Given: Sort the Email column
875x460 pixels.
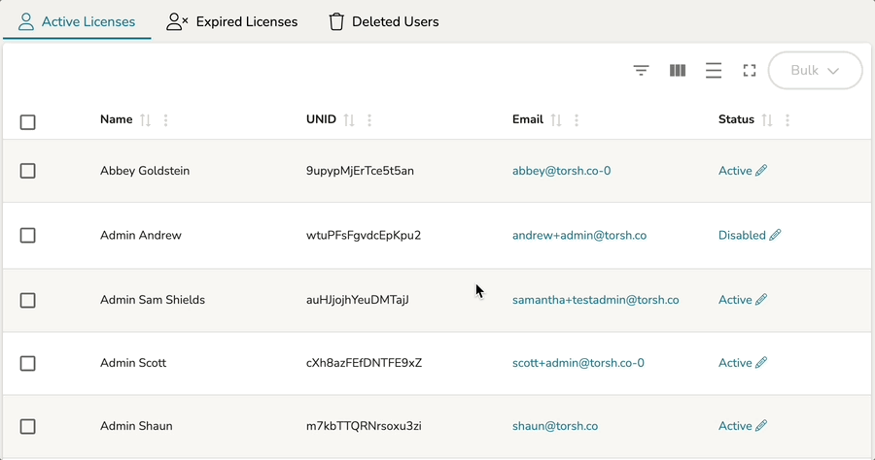Looking at the screenshot, I should click(556, 120).
